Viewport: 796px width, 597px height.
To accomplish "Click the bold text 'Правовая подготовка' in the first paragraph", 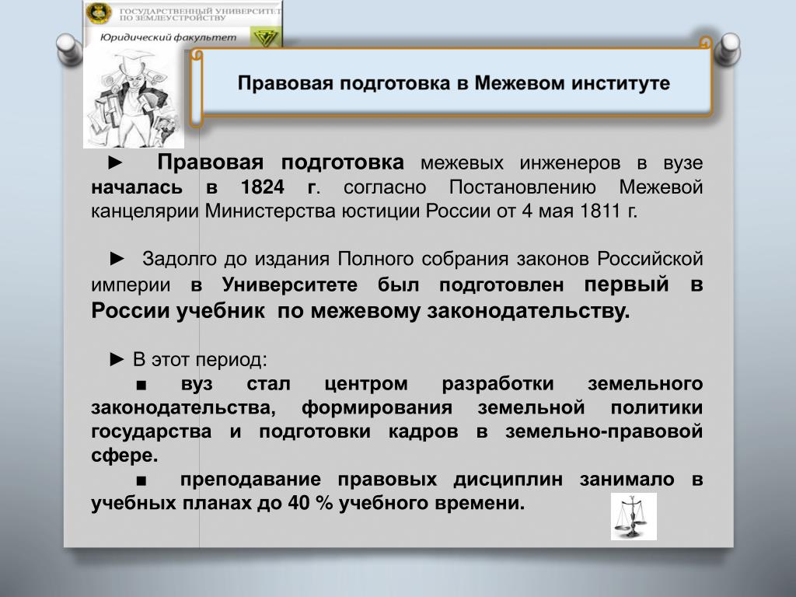I will coord(281,162).
